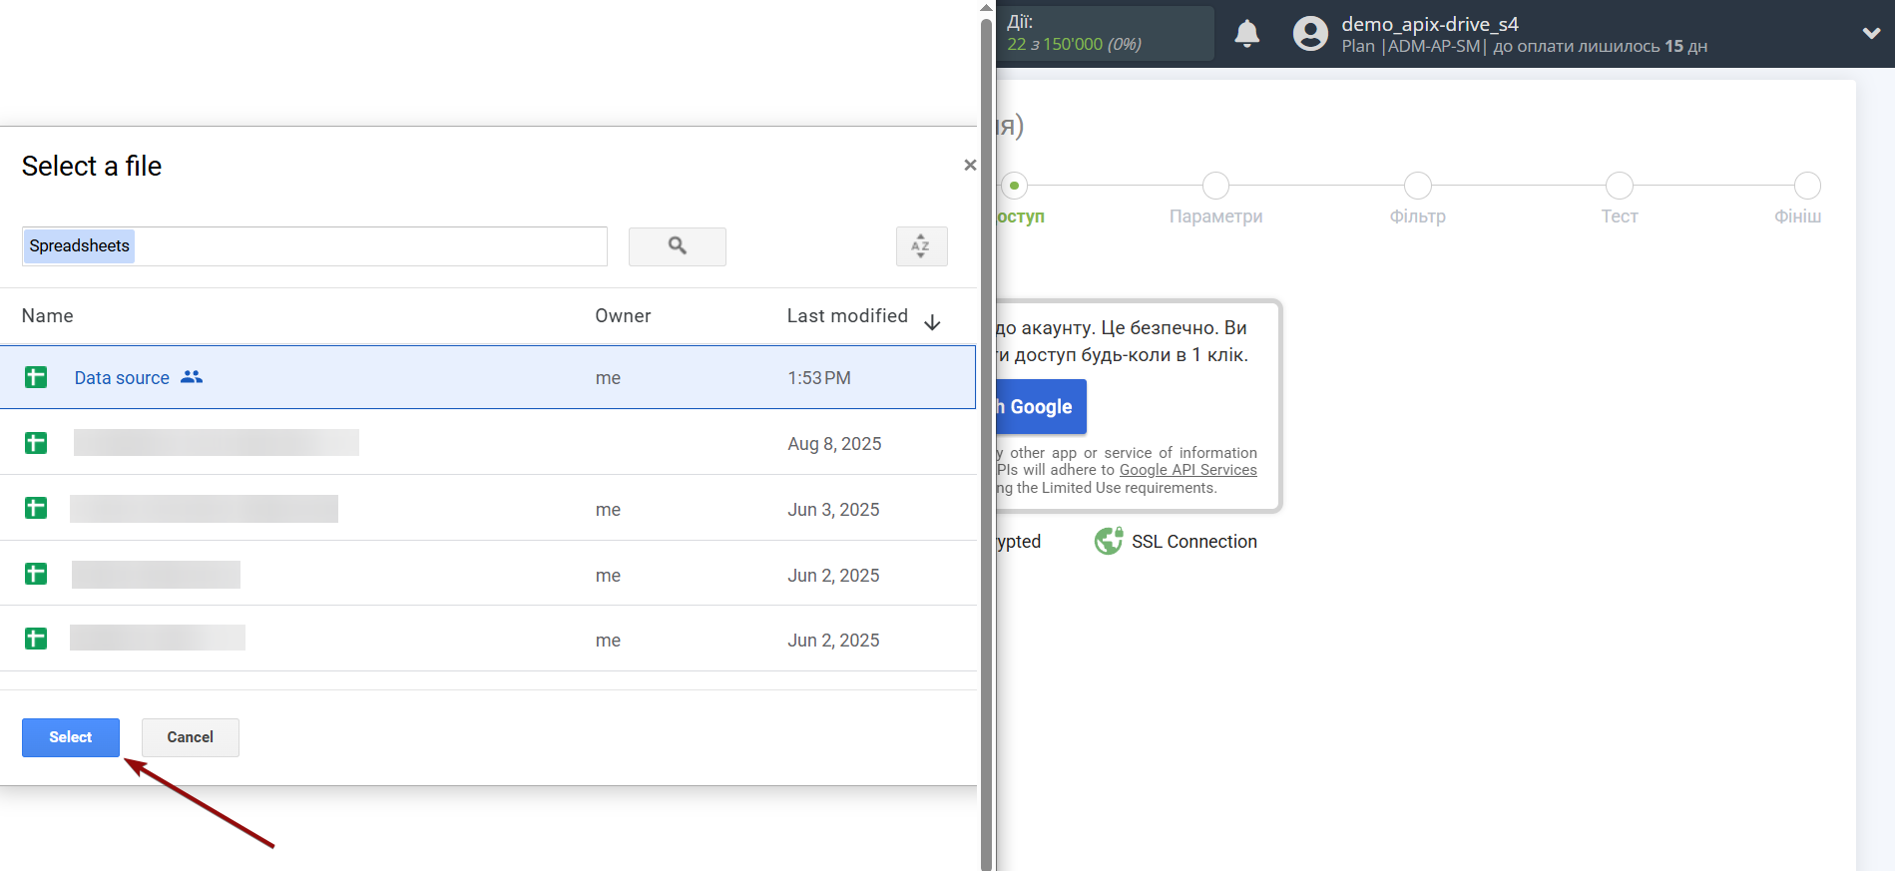Open the Google API Services link
The image size is (1895, 871).
[x=1188, y=470]
